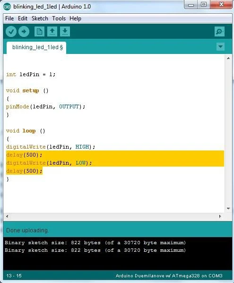Click the '13 - 15' line indicator
The image size is (234, 283).
coord(14,276)
